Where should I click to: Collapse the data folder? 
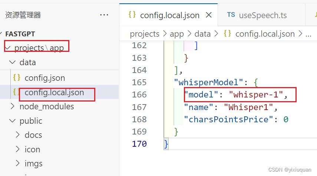coord(13,62)
